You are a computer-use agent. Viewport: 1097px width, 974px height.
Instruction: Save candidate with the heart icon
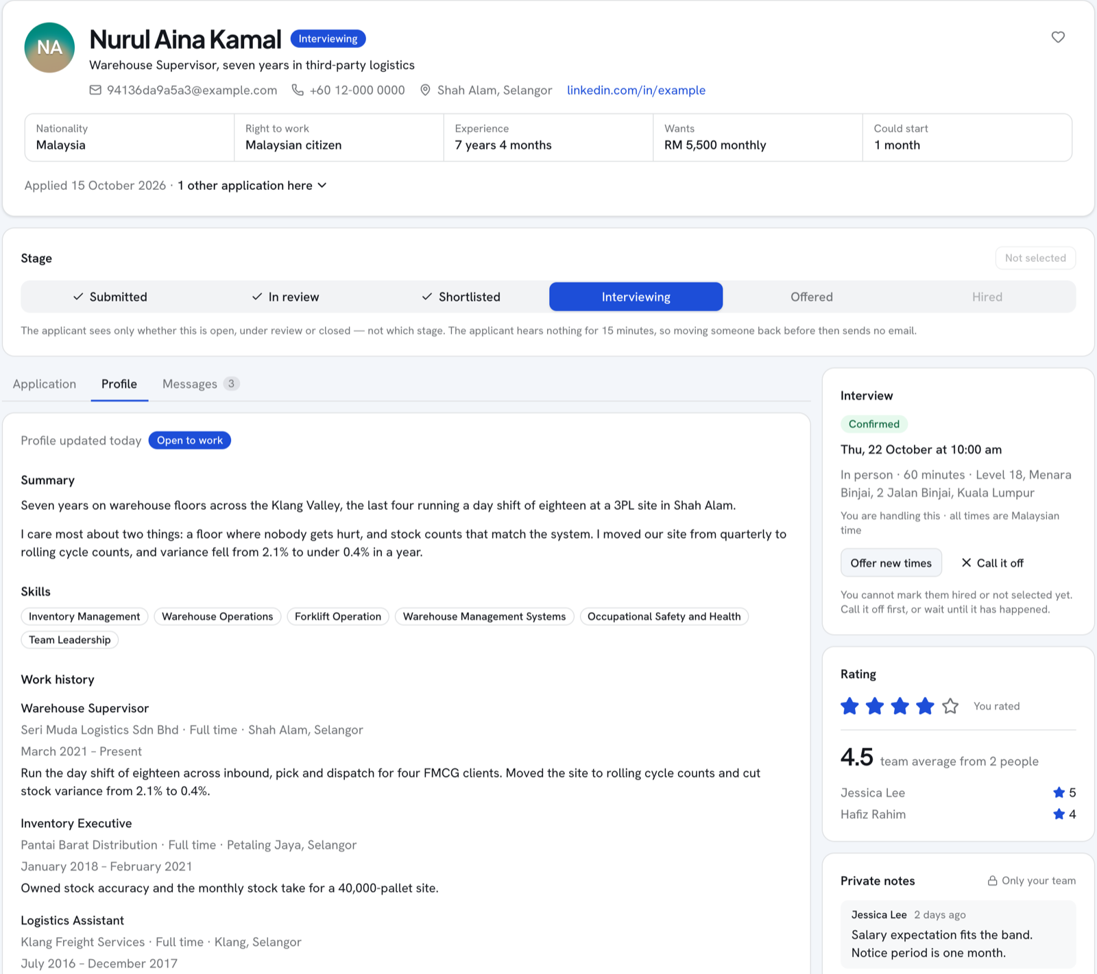(1058, 37)
